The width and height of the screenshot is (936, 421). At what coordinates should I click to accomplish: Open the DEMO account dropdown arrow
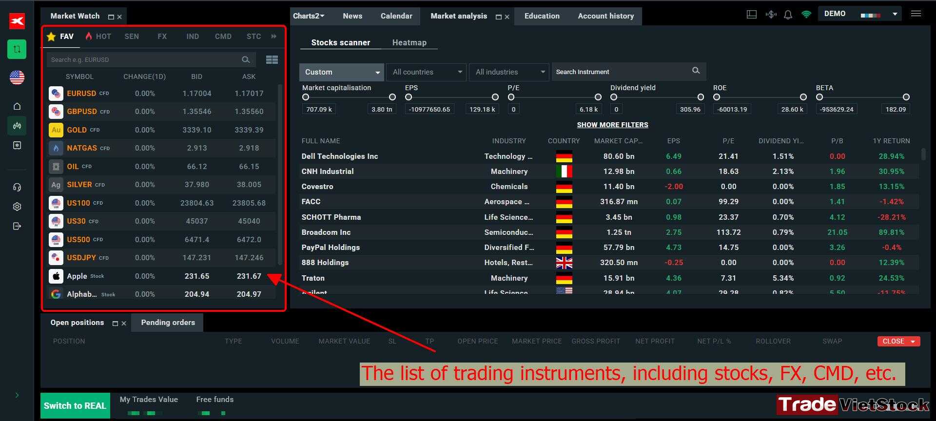pos(895,14)
